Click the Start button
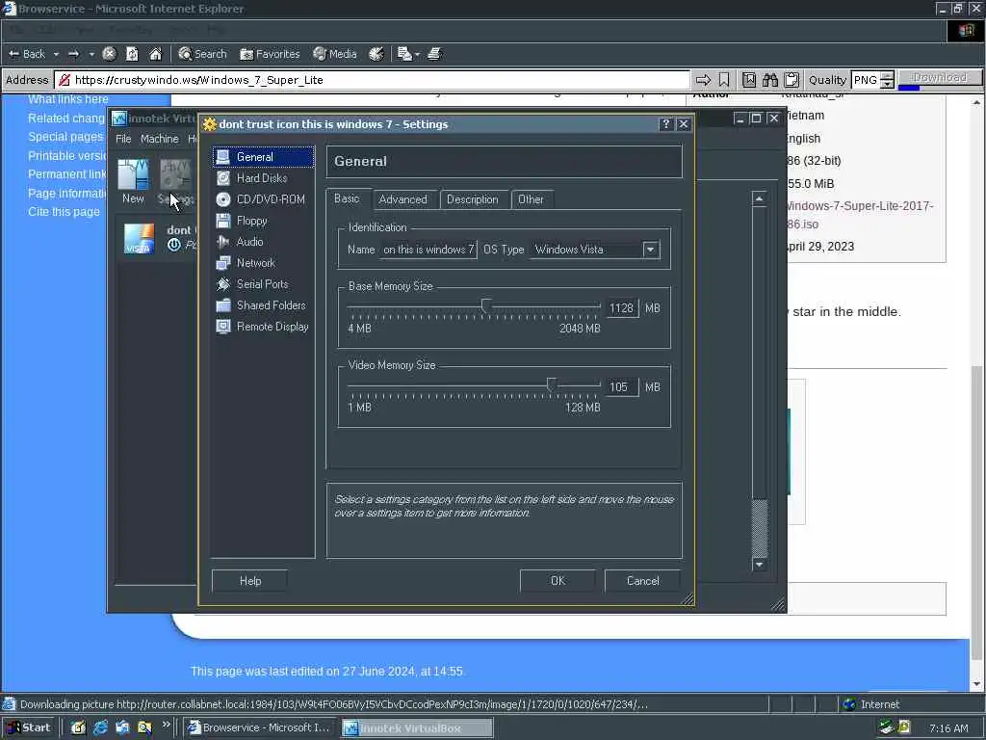The height and width of the screenshot is (740, 986). pos(29,728)
